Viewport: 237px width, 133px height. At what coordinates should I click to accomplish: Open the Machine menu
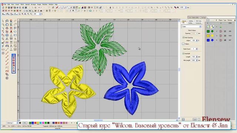pos(45,4)
